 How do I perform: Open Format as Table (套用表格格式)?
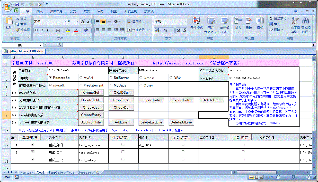[x=211, y=25]
